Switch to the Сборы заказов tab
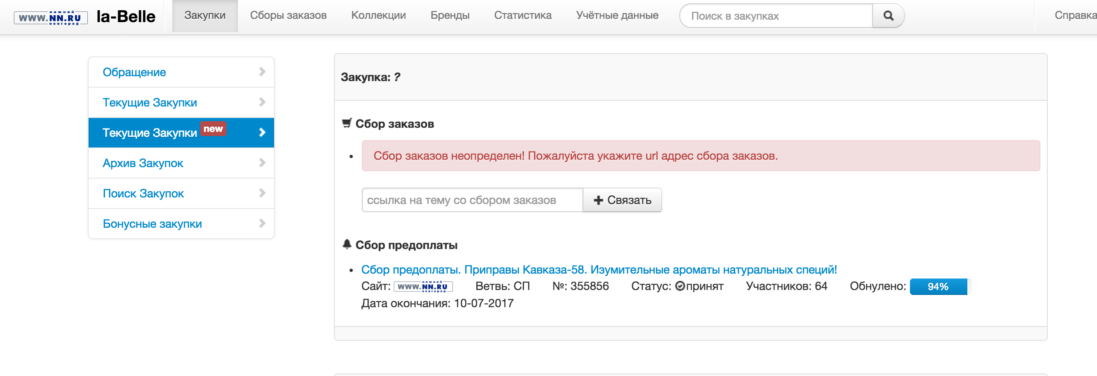The image size is (1097, 376). point(288,16)
